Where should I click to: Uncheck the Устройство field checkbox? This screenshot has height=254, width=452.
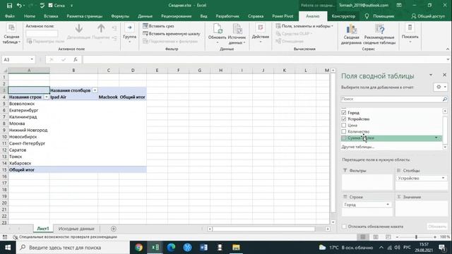[344, 119]
